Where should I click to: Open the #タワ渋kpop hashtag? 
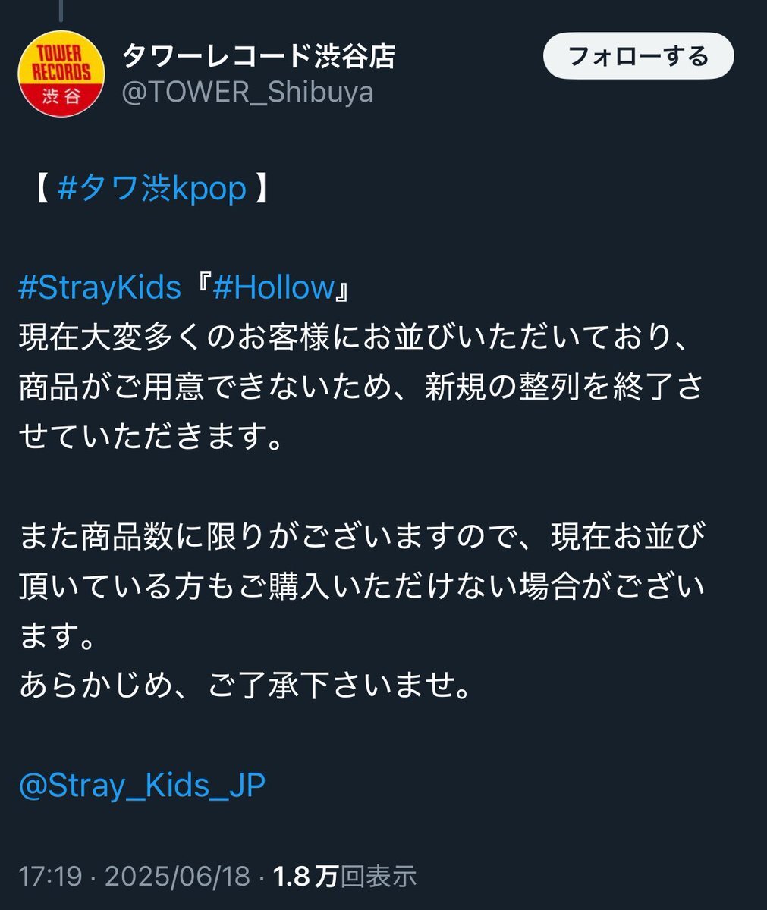click(x=152, y=188)
